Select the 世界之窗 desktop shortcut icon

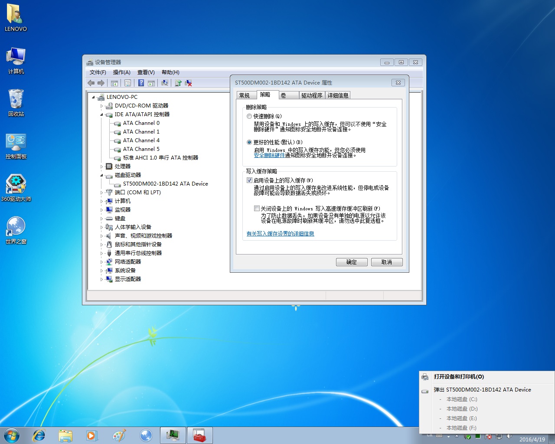(x=16, y=230)
